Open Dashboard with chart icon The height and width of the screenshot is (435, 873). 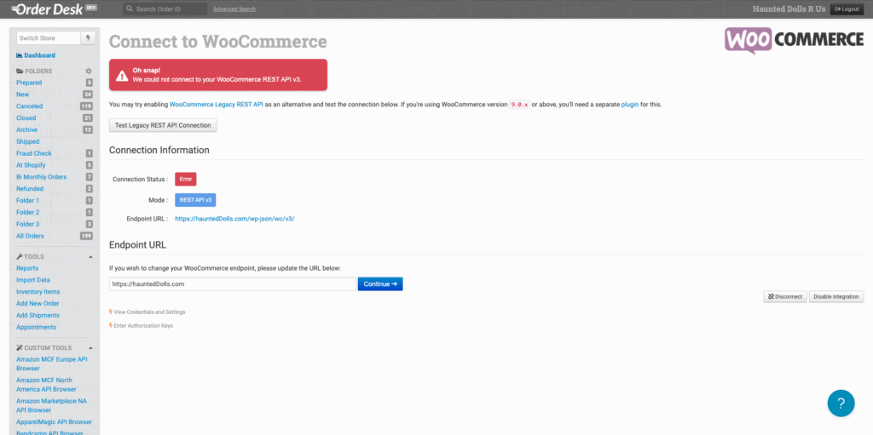tap(35, 55)
